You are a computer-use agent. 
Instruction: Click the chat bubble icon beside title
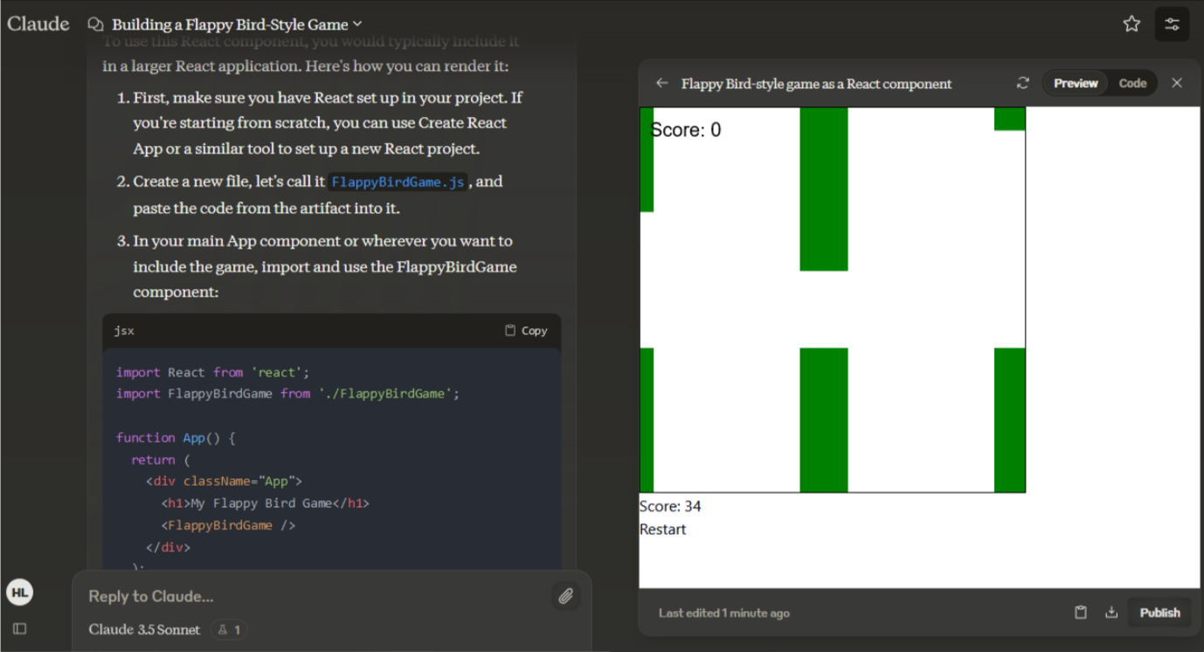point(96,24)
